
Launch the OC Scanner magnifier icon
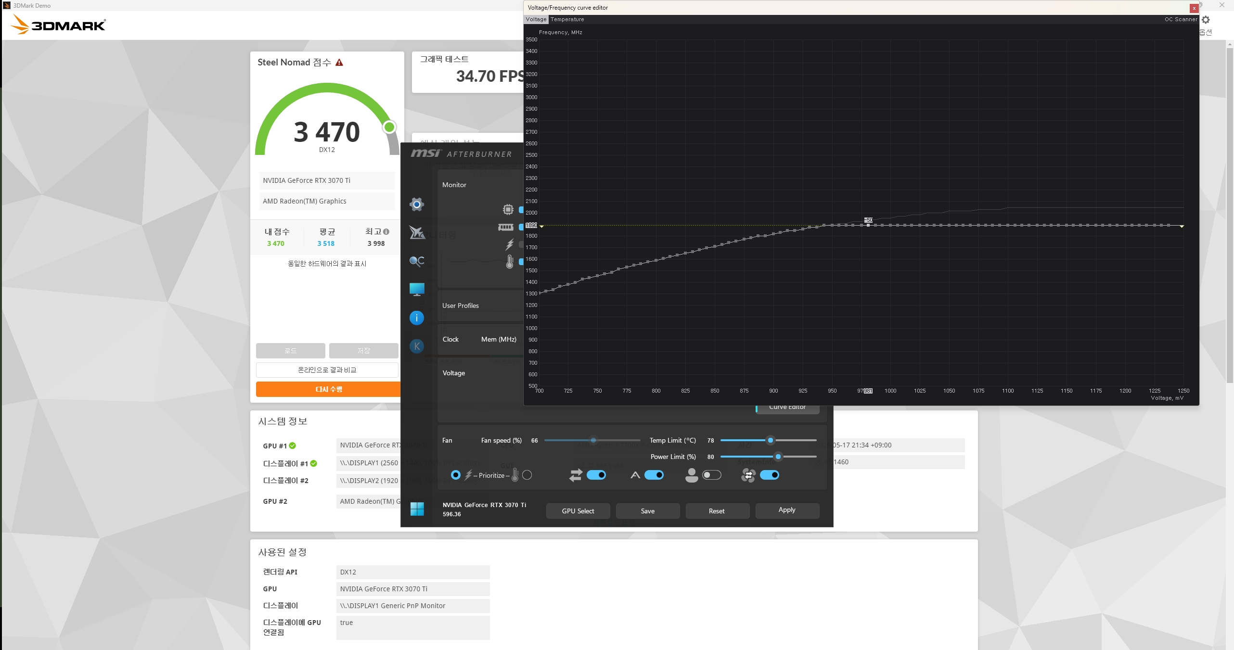tap(417, 261)
